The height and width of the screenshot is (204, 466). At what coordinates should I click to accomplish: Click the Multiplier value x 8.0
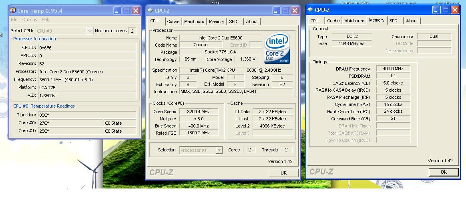point(198,119)
